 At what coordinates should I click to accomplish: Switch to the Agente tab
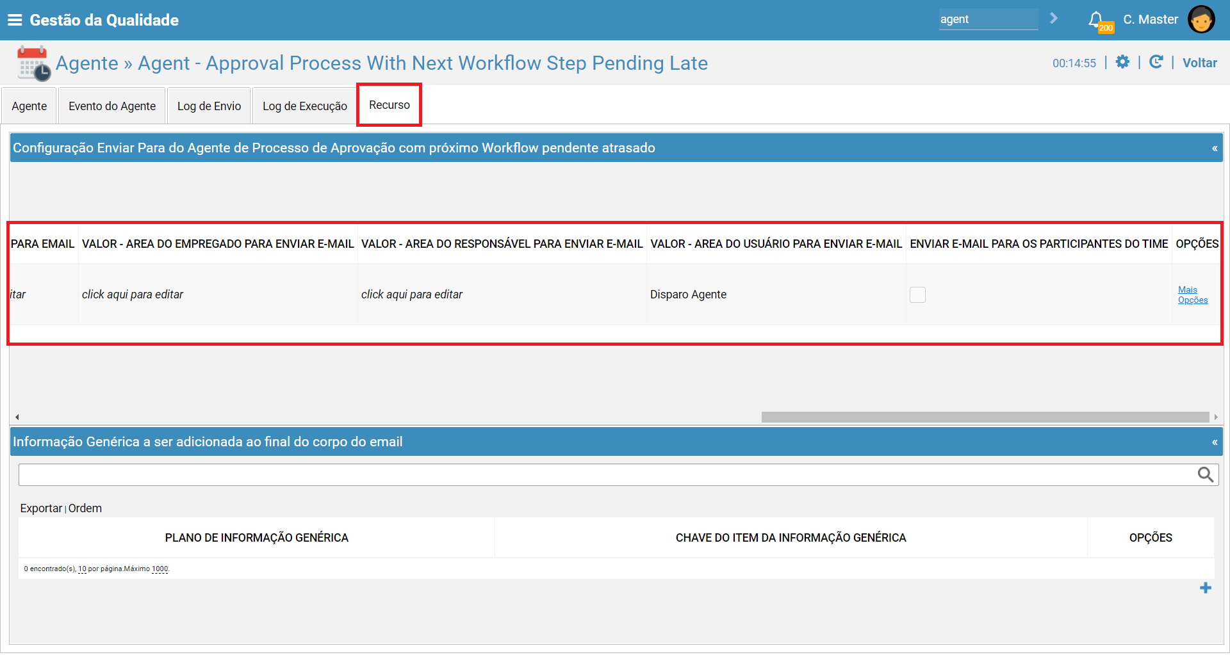(29, 106)
